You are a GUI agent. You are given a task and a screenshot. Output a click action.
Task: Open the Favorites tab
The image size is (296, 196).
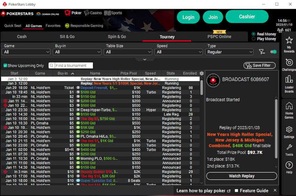tap(53, 26)
